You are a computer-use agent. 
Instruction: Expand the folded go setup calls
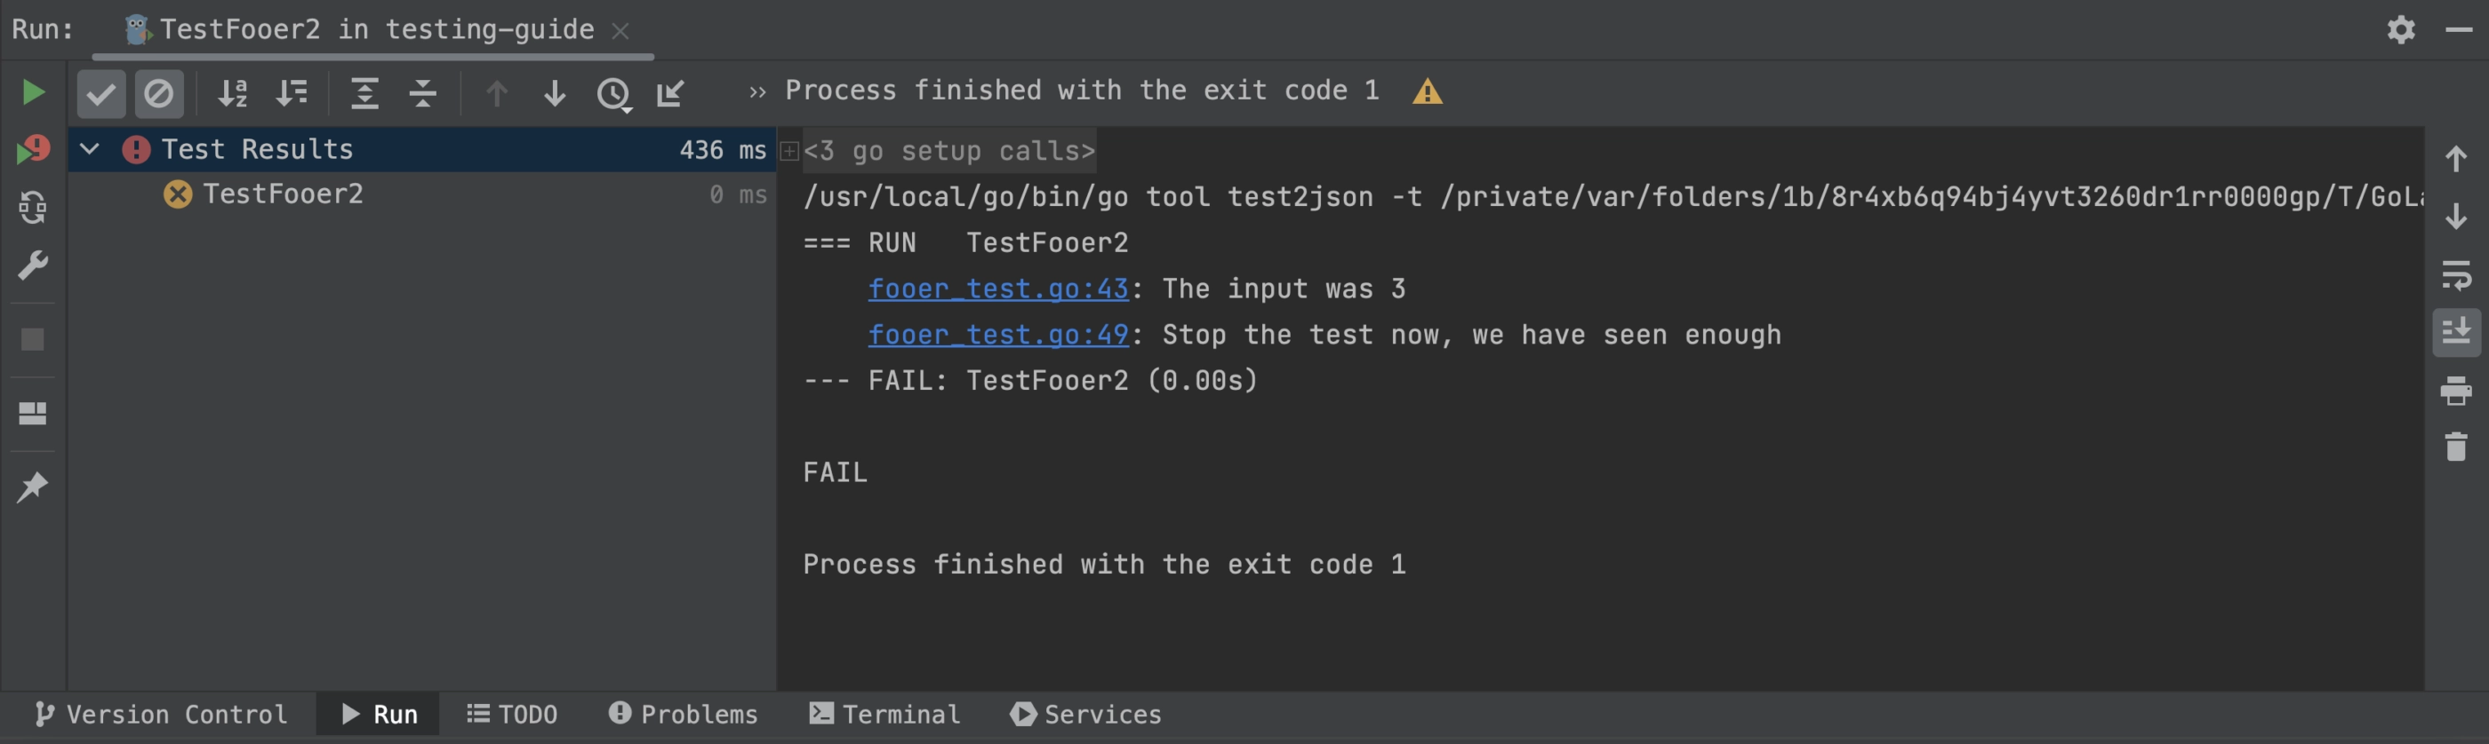coord(789,152)
